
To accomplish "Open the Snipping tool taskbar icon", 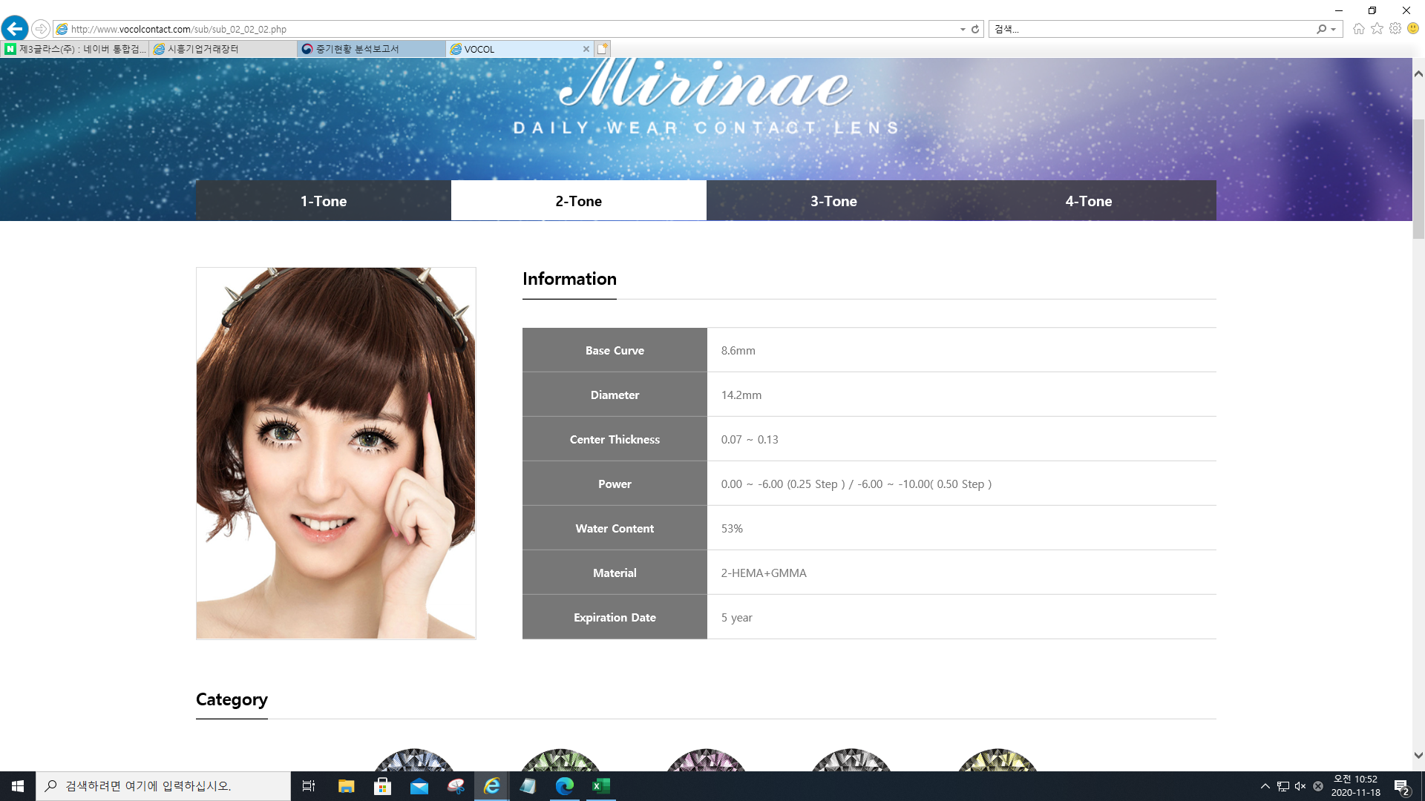I will pos(455,786).
